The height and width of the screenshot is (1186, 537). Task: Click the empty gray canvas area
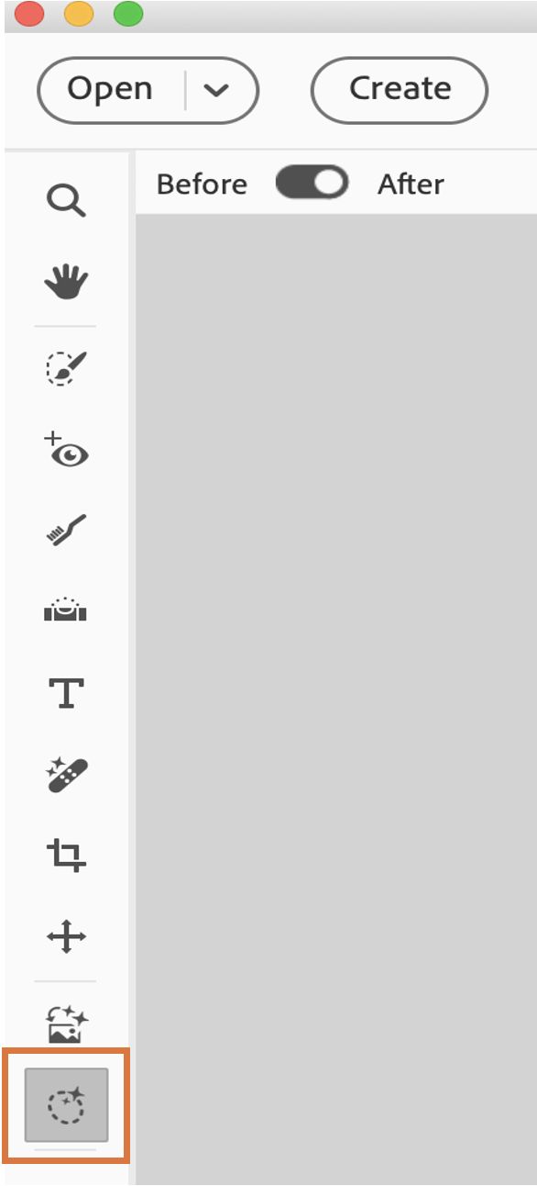click(x=335, y=698)
